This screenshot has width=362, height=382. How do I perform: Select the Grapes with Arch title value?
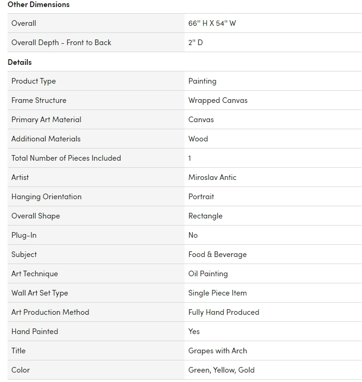217,351
